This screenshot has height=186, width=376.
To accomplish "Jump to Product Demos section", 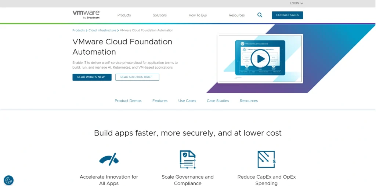I will pyautogui.click(x=128, y=101).
